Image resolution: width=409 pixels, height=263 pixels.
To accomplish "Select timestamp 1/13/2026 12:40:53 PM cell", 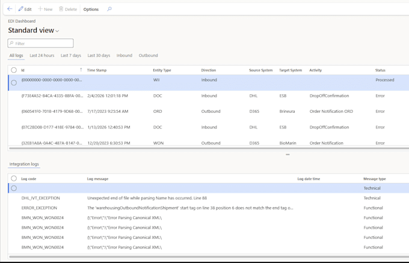I will 108,127.
